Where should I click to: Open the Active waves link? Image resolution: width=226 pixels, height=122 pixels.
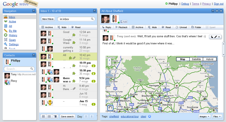[x=12, y=21]
